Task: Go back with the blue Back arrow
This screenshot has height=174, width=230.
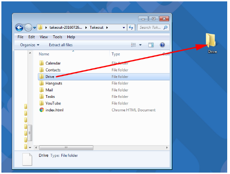Action: coord(19,28)
